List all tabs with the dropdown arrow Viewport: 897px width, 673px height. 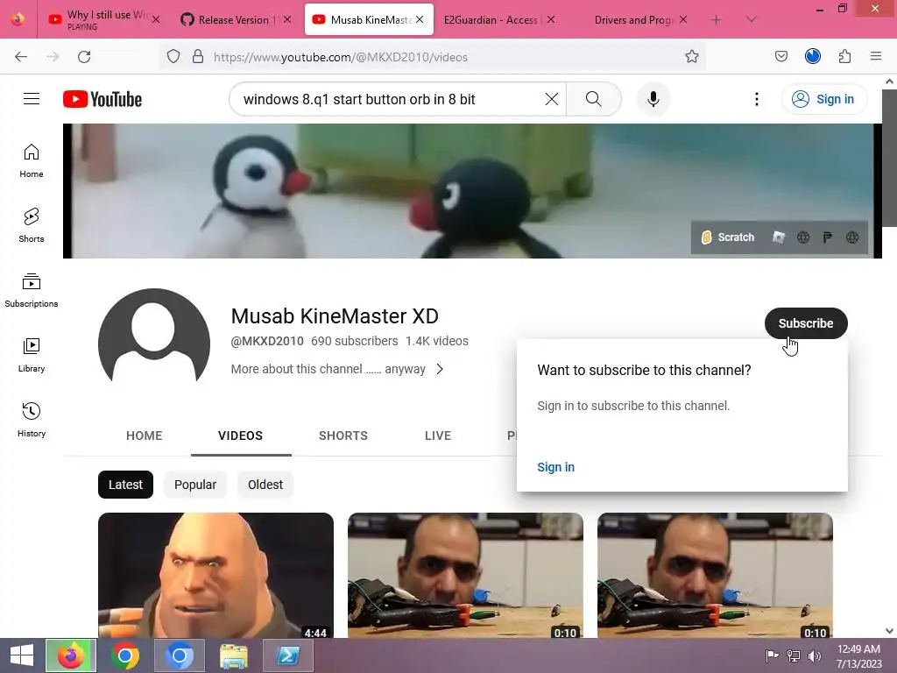coord(751,20)
